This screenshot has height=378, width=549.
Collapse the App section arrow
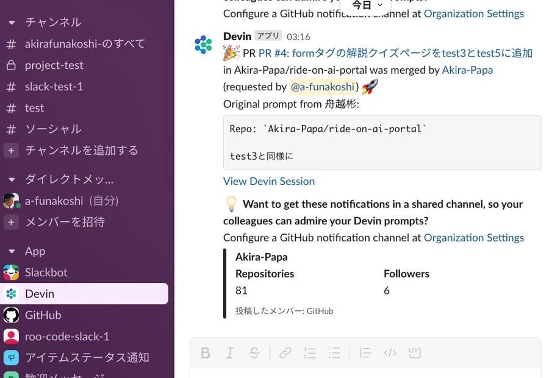coord(12,251)
